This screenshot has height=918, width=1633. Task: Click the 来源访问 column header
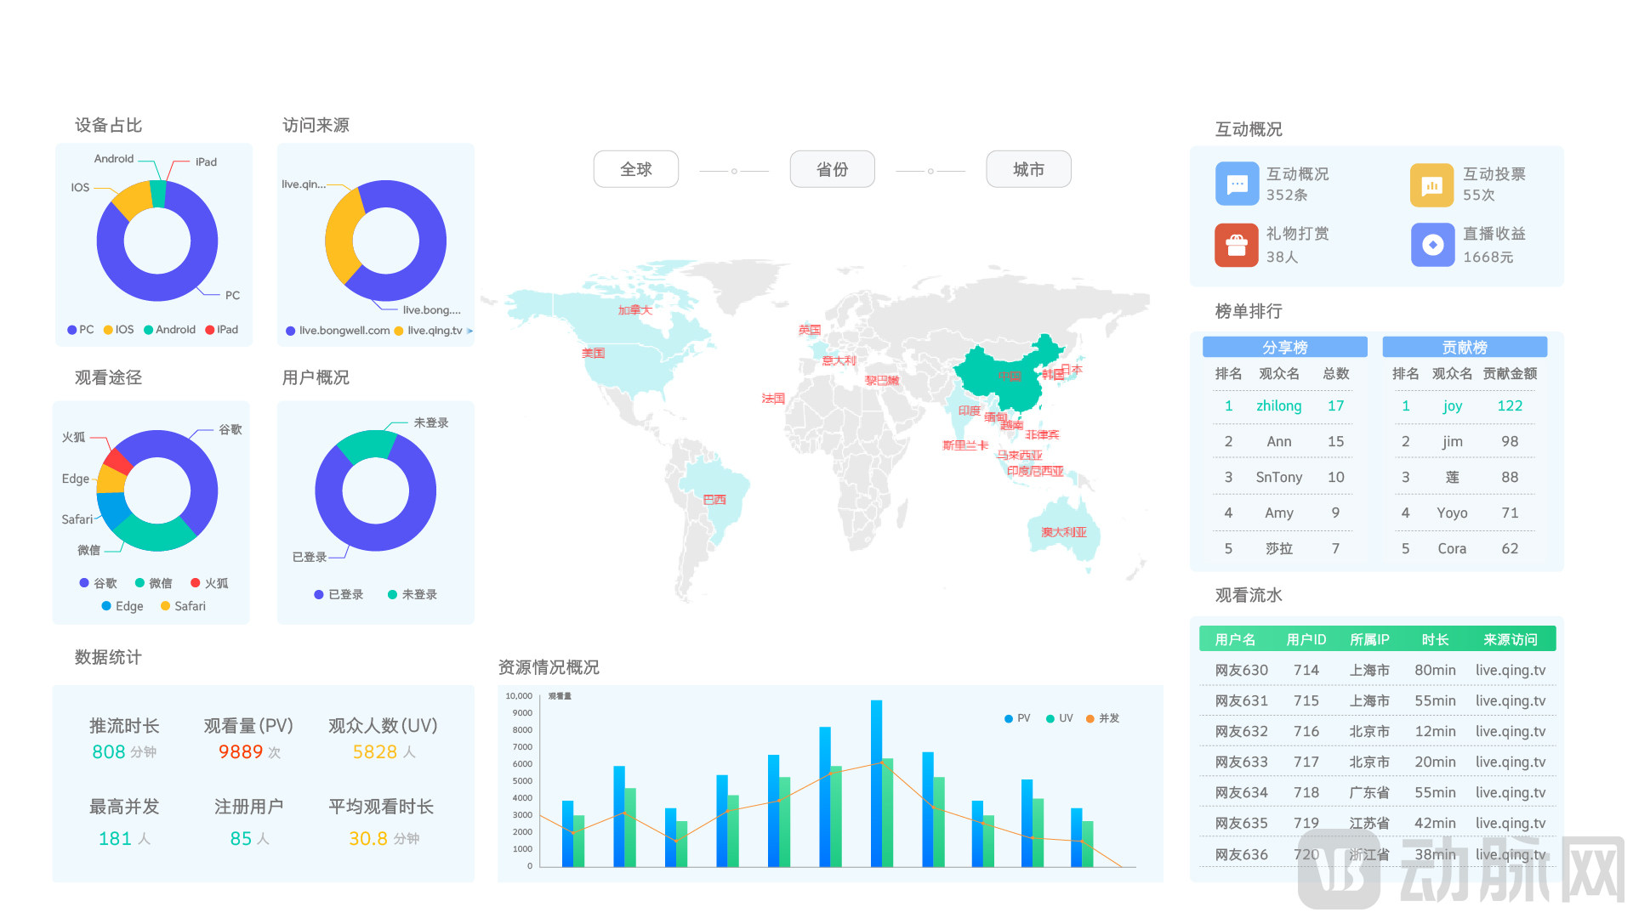point(1511,639)
